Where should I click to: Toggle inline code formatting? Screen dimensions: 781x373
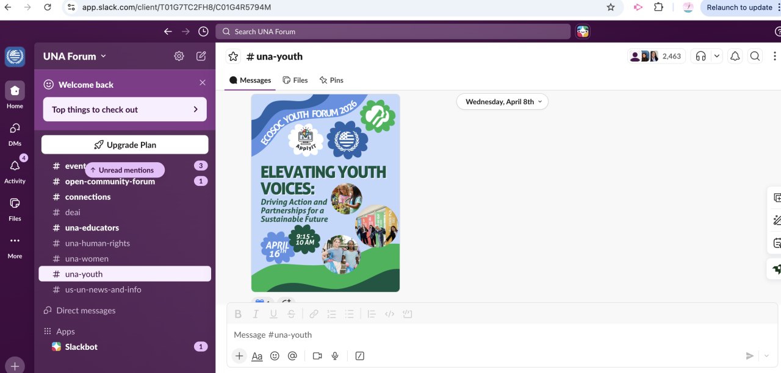point(389,314)
